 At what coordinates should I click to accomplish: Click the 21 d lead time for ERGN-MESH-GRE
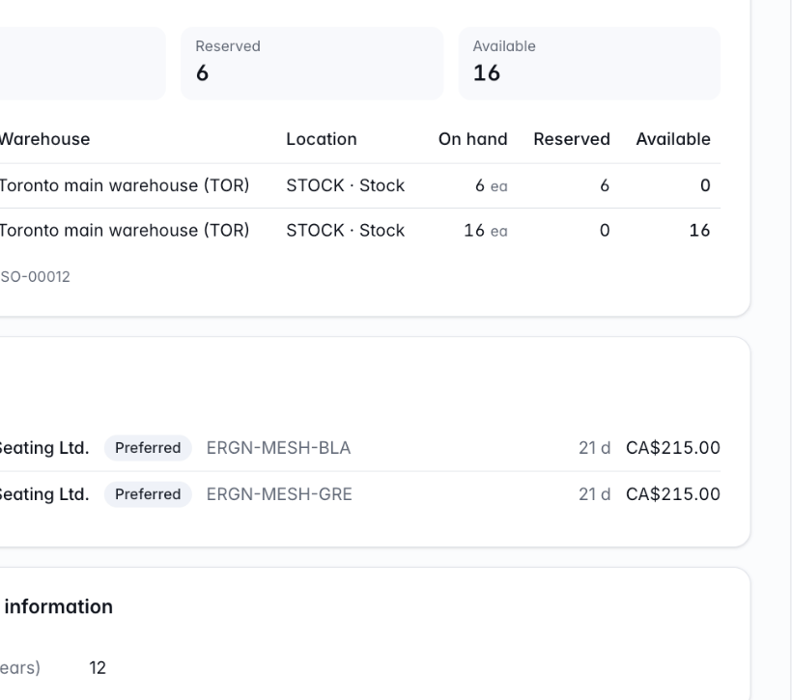tap(595, 494)
